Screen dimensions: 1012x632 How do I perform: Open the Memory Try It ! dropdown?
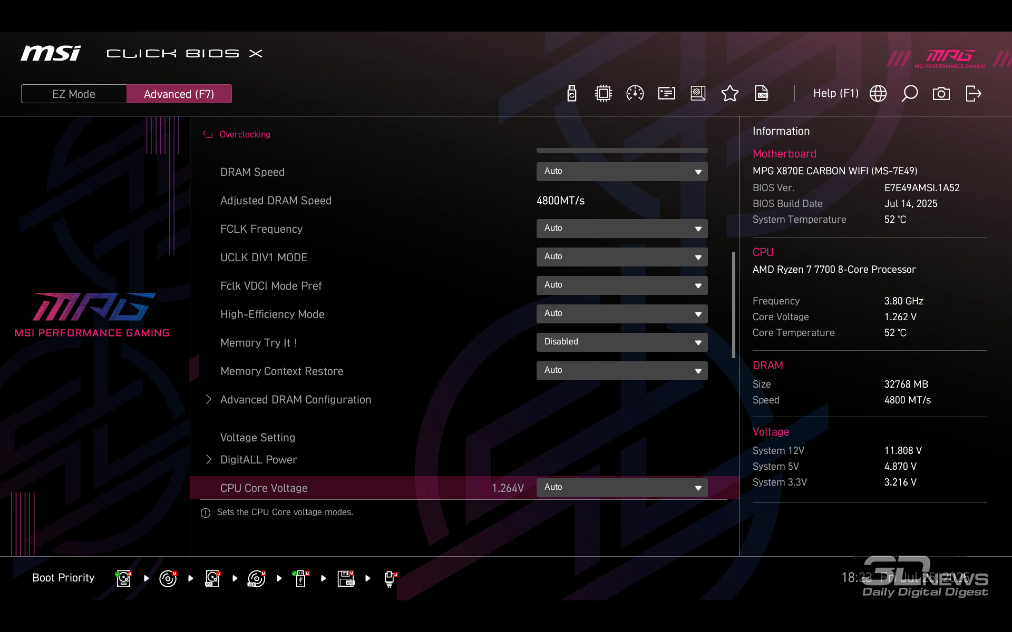point(622,342)
